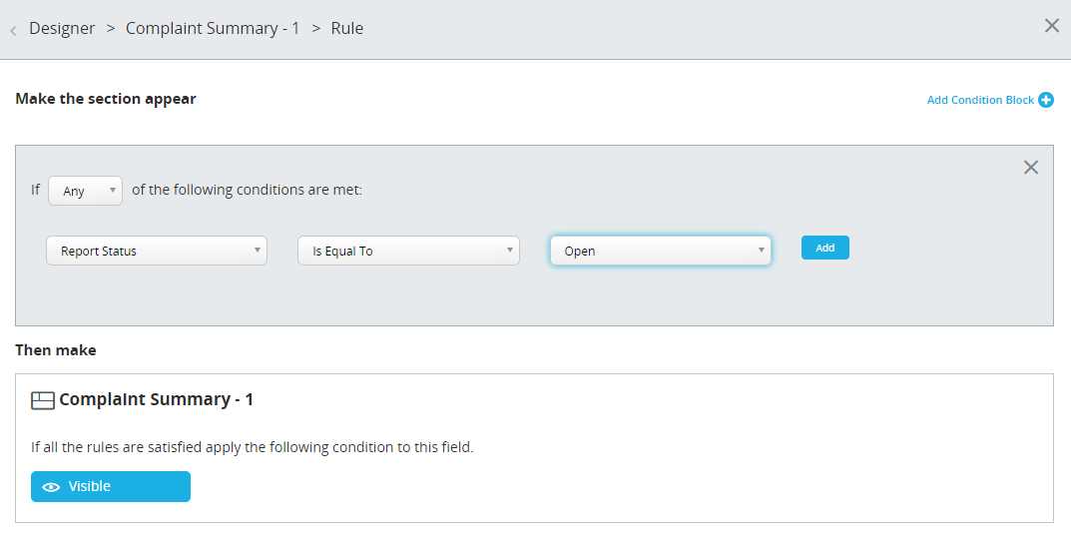Click the arrow of the Any dropdown

point(113,191)
